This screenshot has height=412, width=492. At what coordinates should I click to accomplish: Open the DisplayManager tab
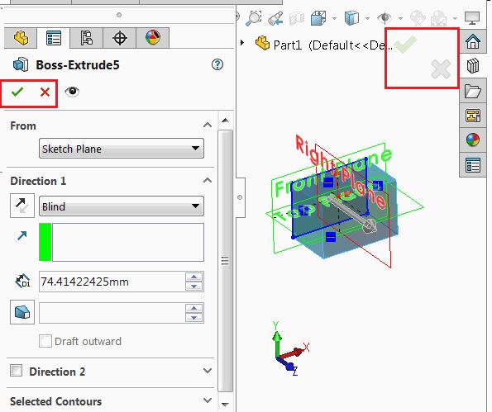click(153, 38)
